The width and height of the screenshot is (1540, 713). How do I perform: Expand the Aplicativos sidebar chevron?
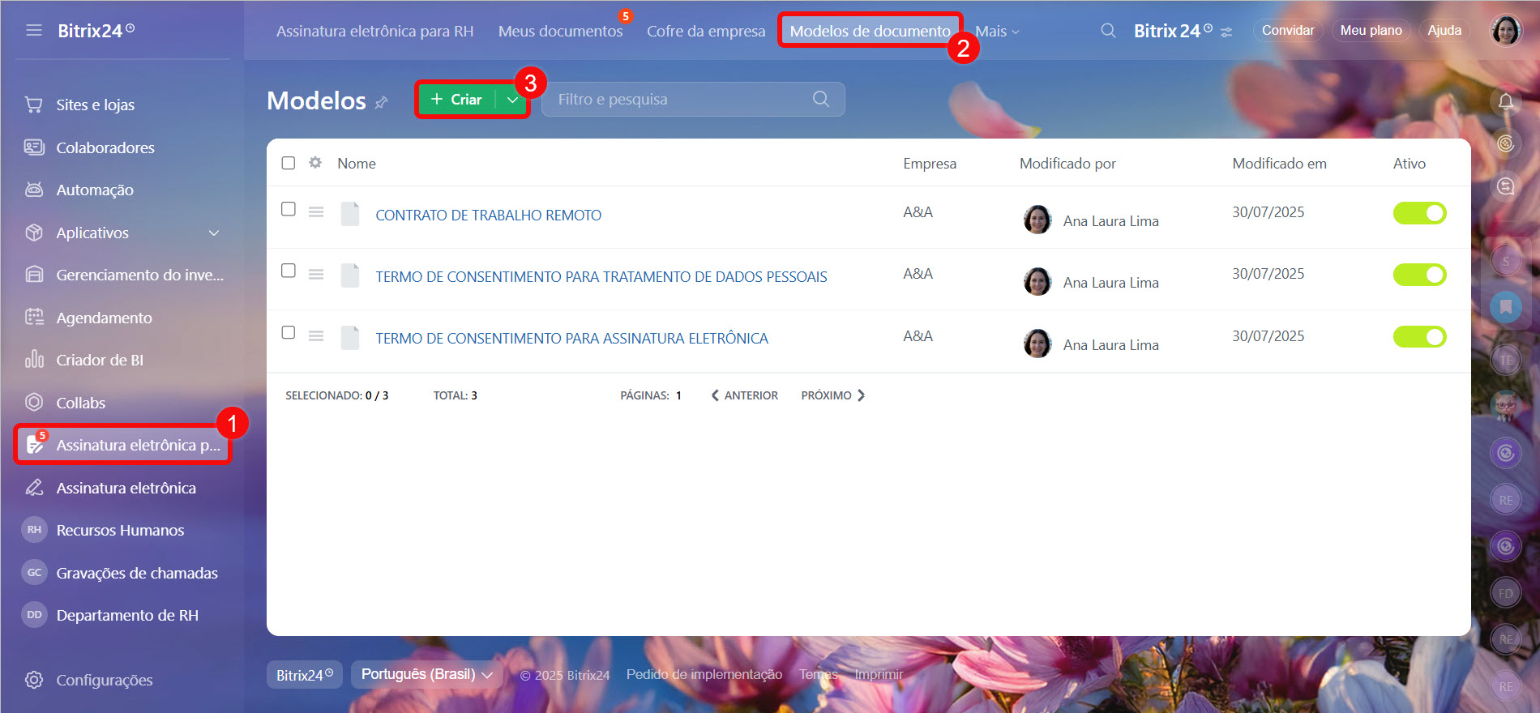point(214,233)
